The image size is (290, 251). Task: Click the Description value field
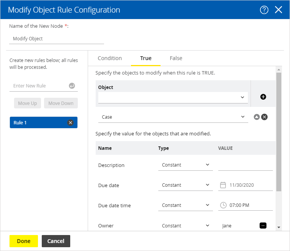[246, 165]
